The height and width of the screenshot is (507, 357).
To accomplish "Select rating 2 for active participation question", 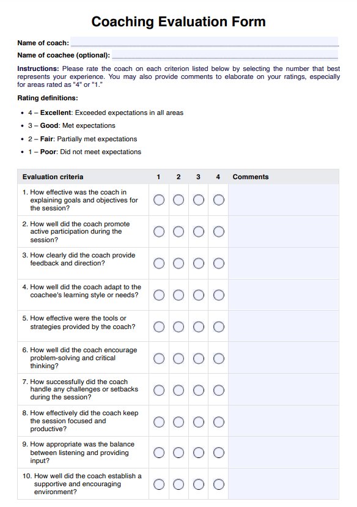I will (x=178, y=232).
